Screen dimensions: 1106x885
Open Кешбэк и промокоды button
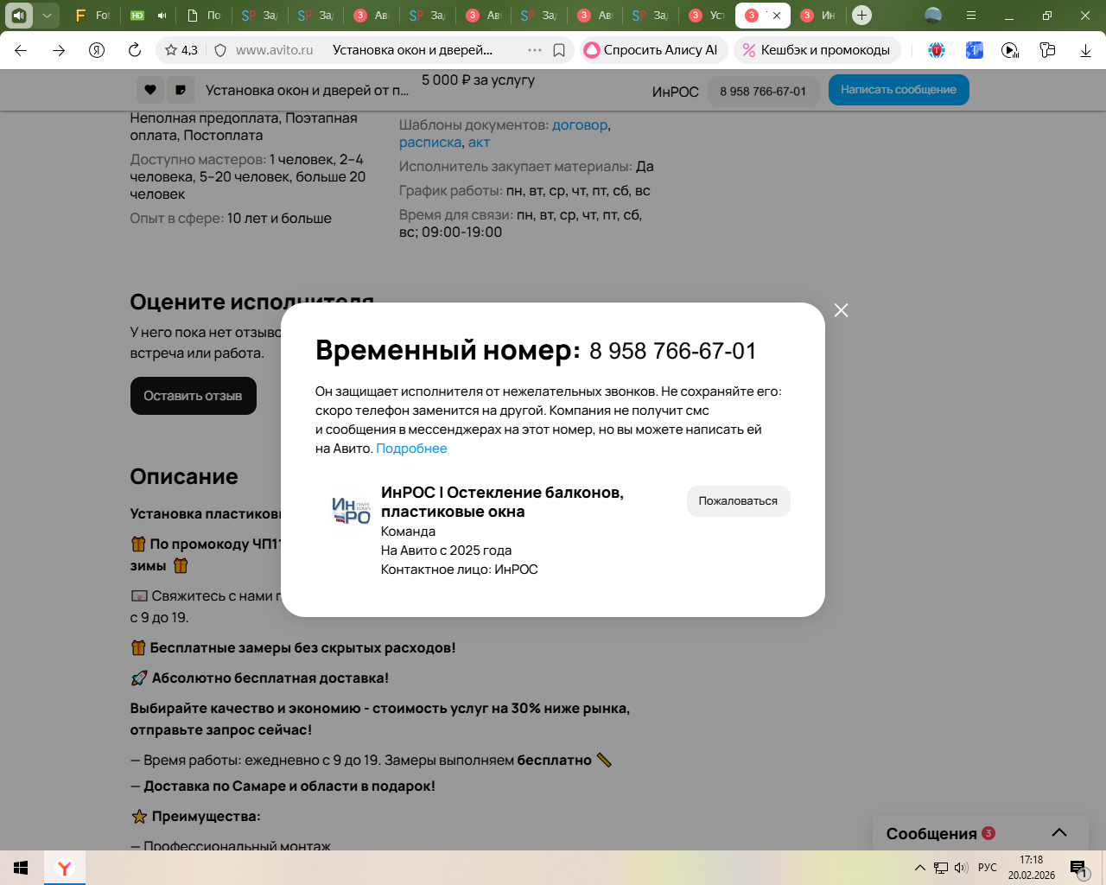[x=817, y=50]
